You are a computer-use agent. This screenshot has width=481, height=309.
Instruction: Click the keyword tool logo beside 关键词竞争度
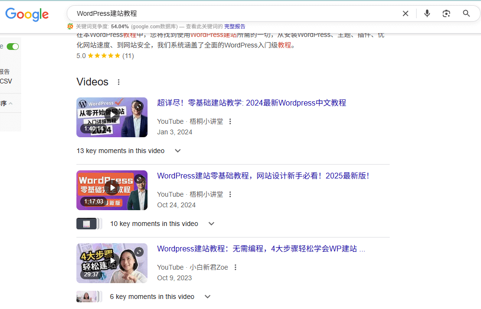coord(70,27)
